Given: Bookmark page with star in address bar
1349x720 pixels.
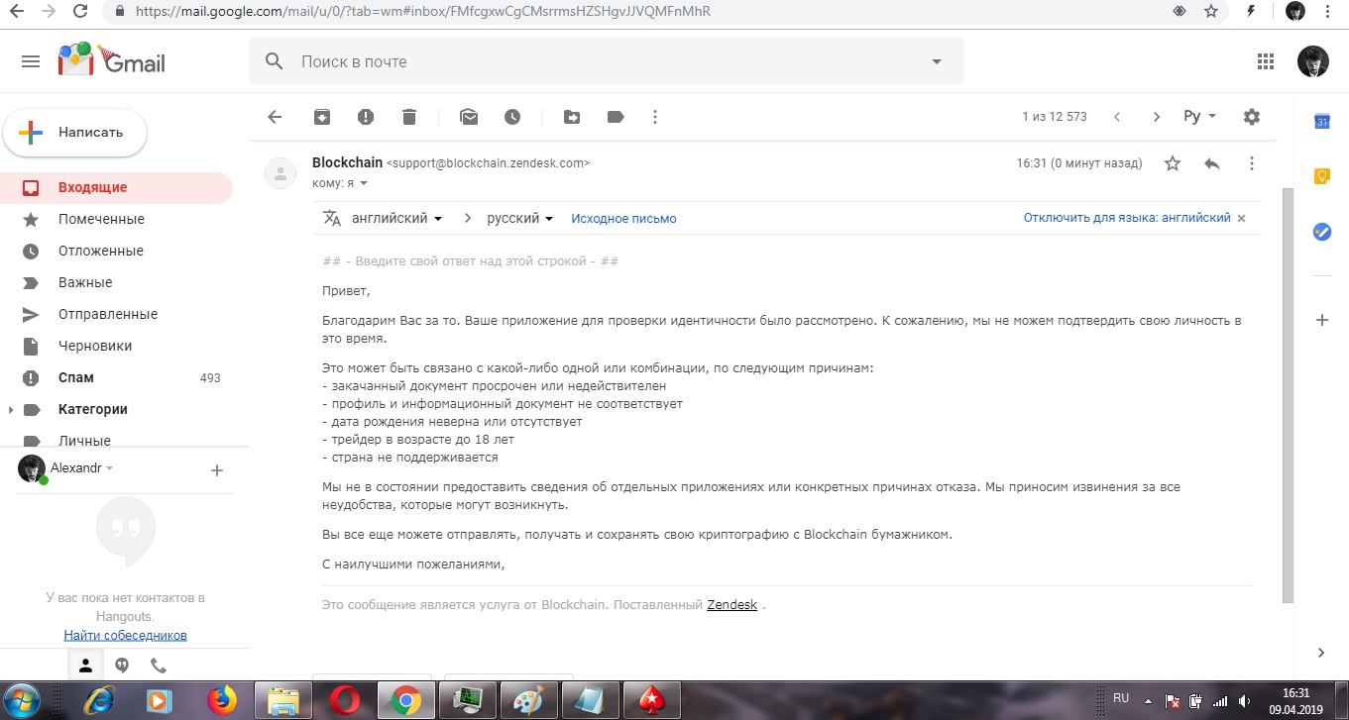Looking at the screenshot, I should tap(1210, 12).
